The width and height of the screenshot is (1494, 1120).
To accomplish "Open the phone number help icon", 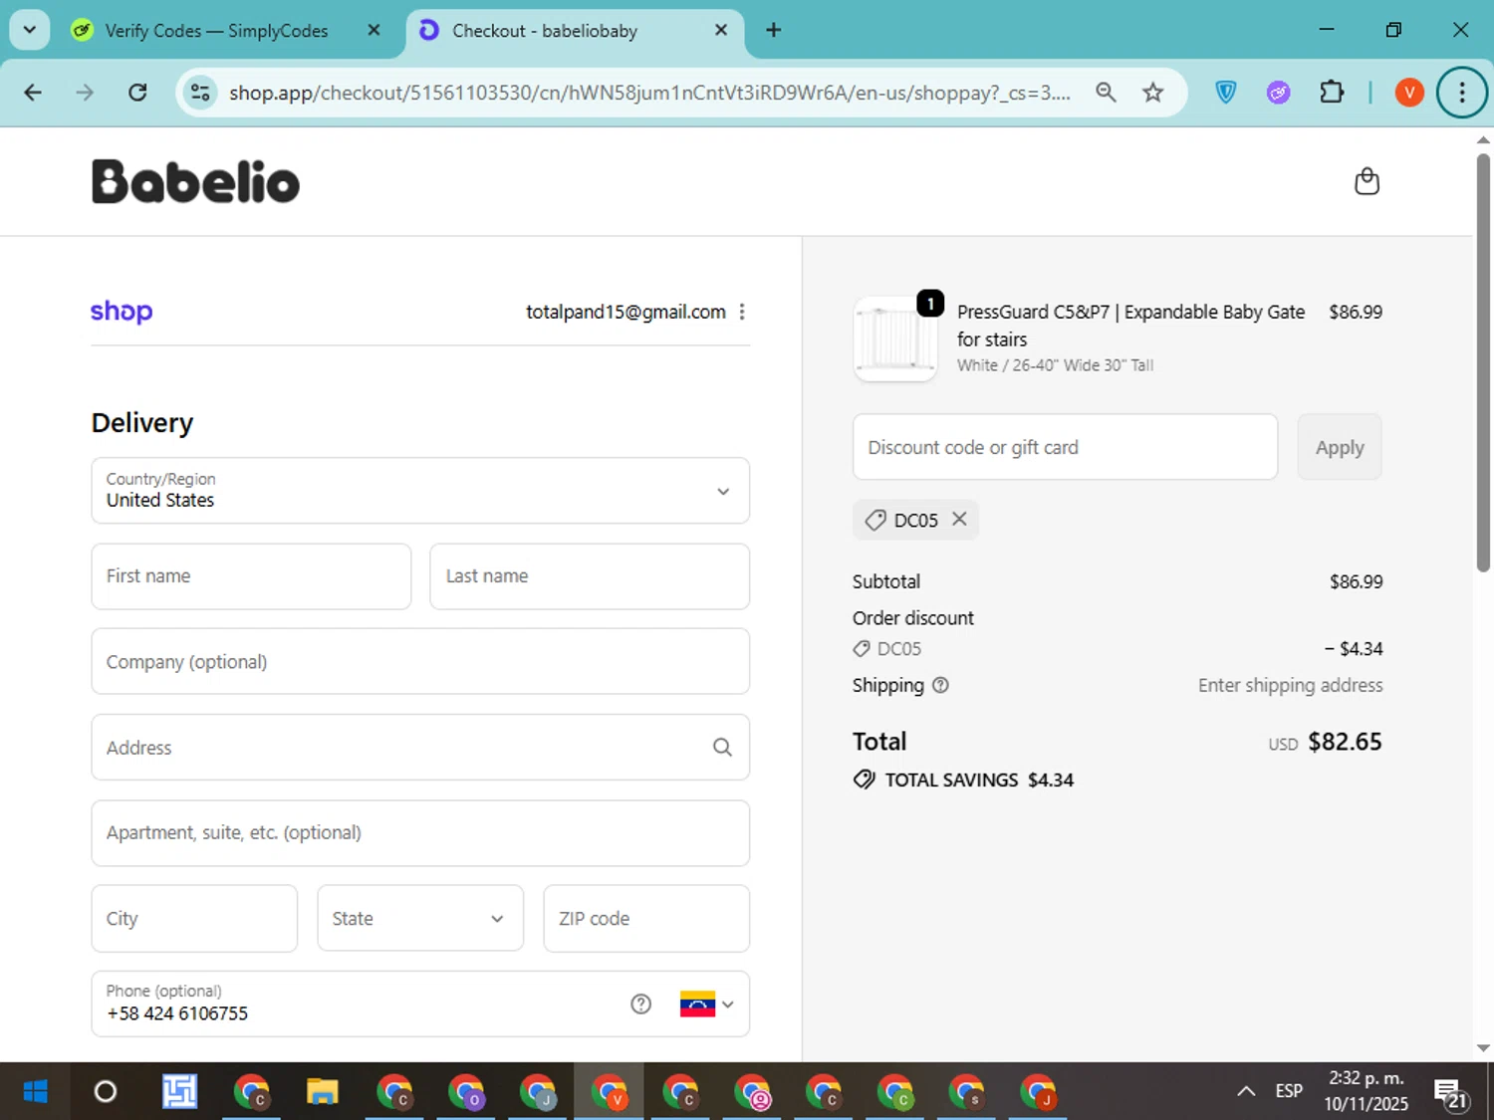I will tap(641, 1005).
